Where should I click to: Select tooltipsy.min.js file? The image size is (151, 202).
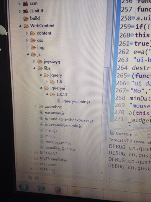tap(58, 142)
